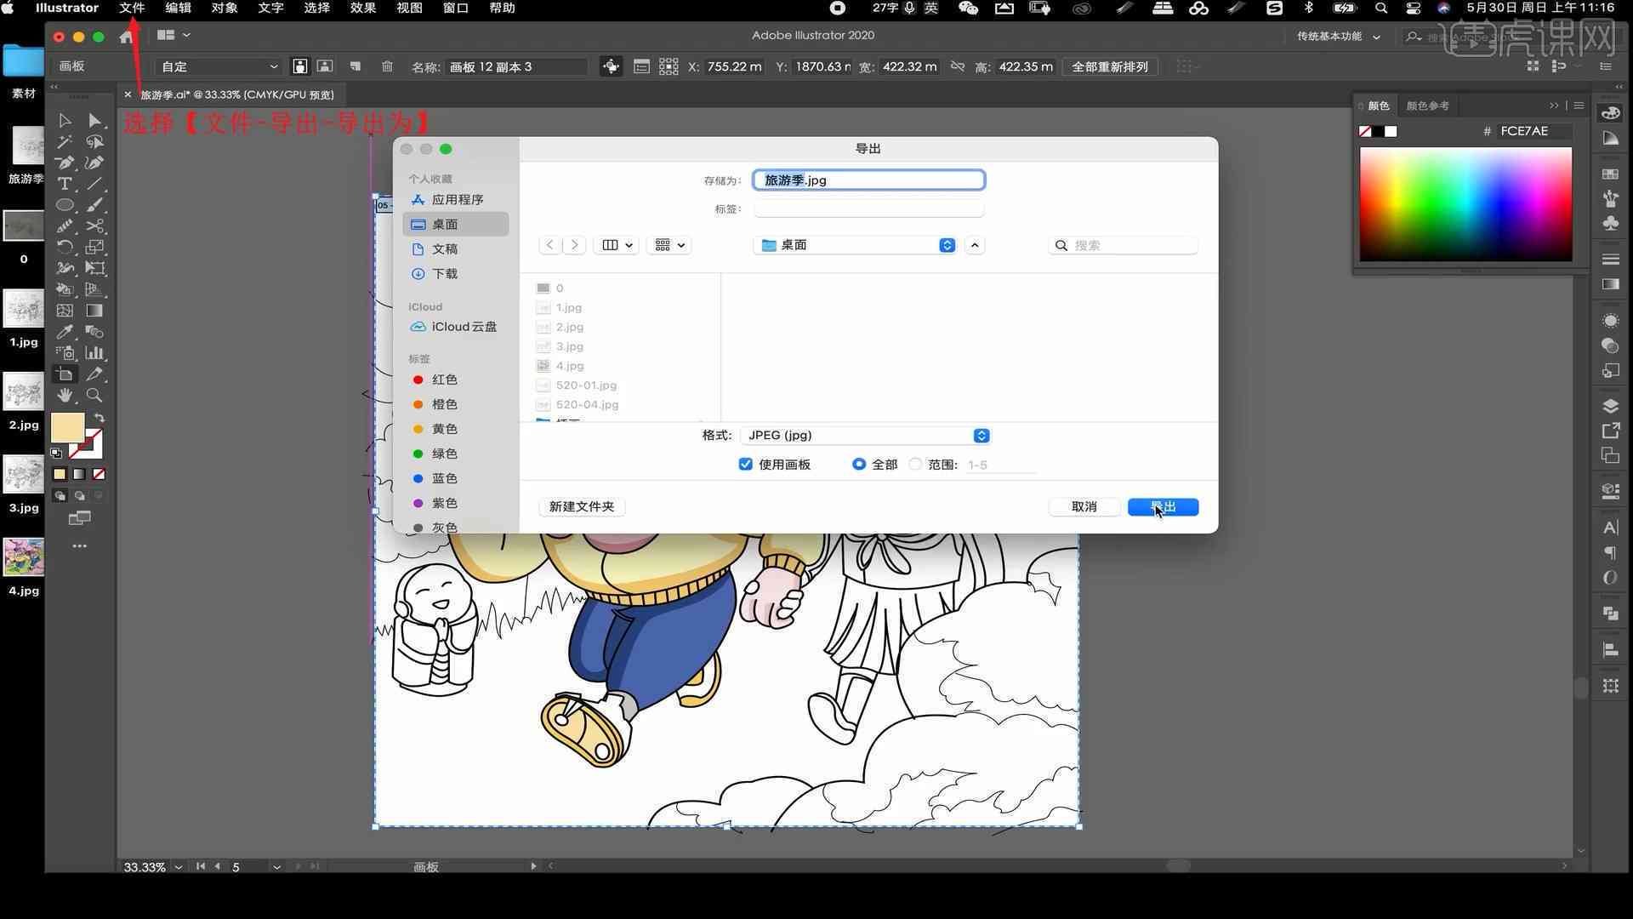Select the Eyedropper tool
The image size is (1633, 919).
coord(65,332)
